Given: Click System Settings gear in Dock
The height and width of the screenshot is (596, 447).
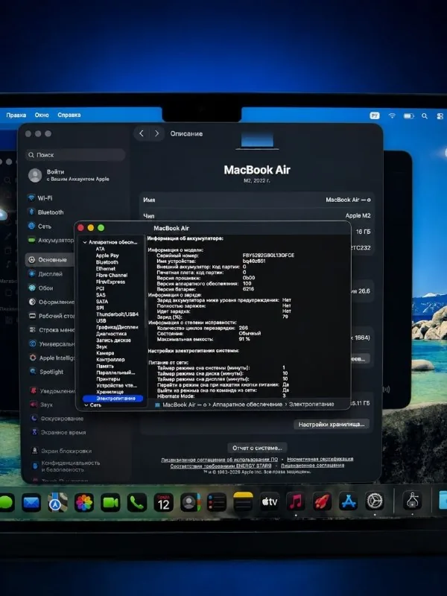Looking at the screenshot, I should click(x=375, y=501).
